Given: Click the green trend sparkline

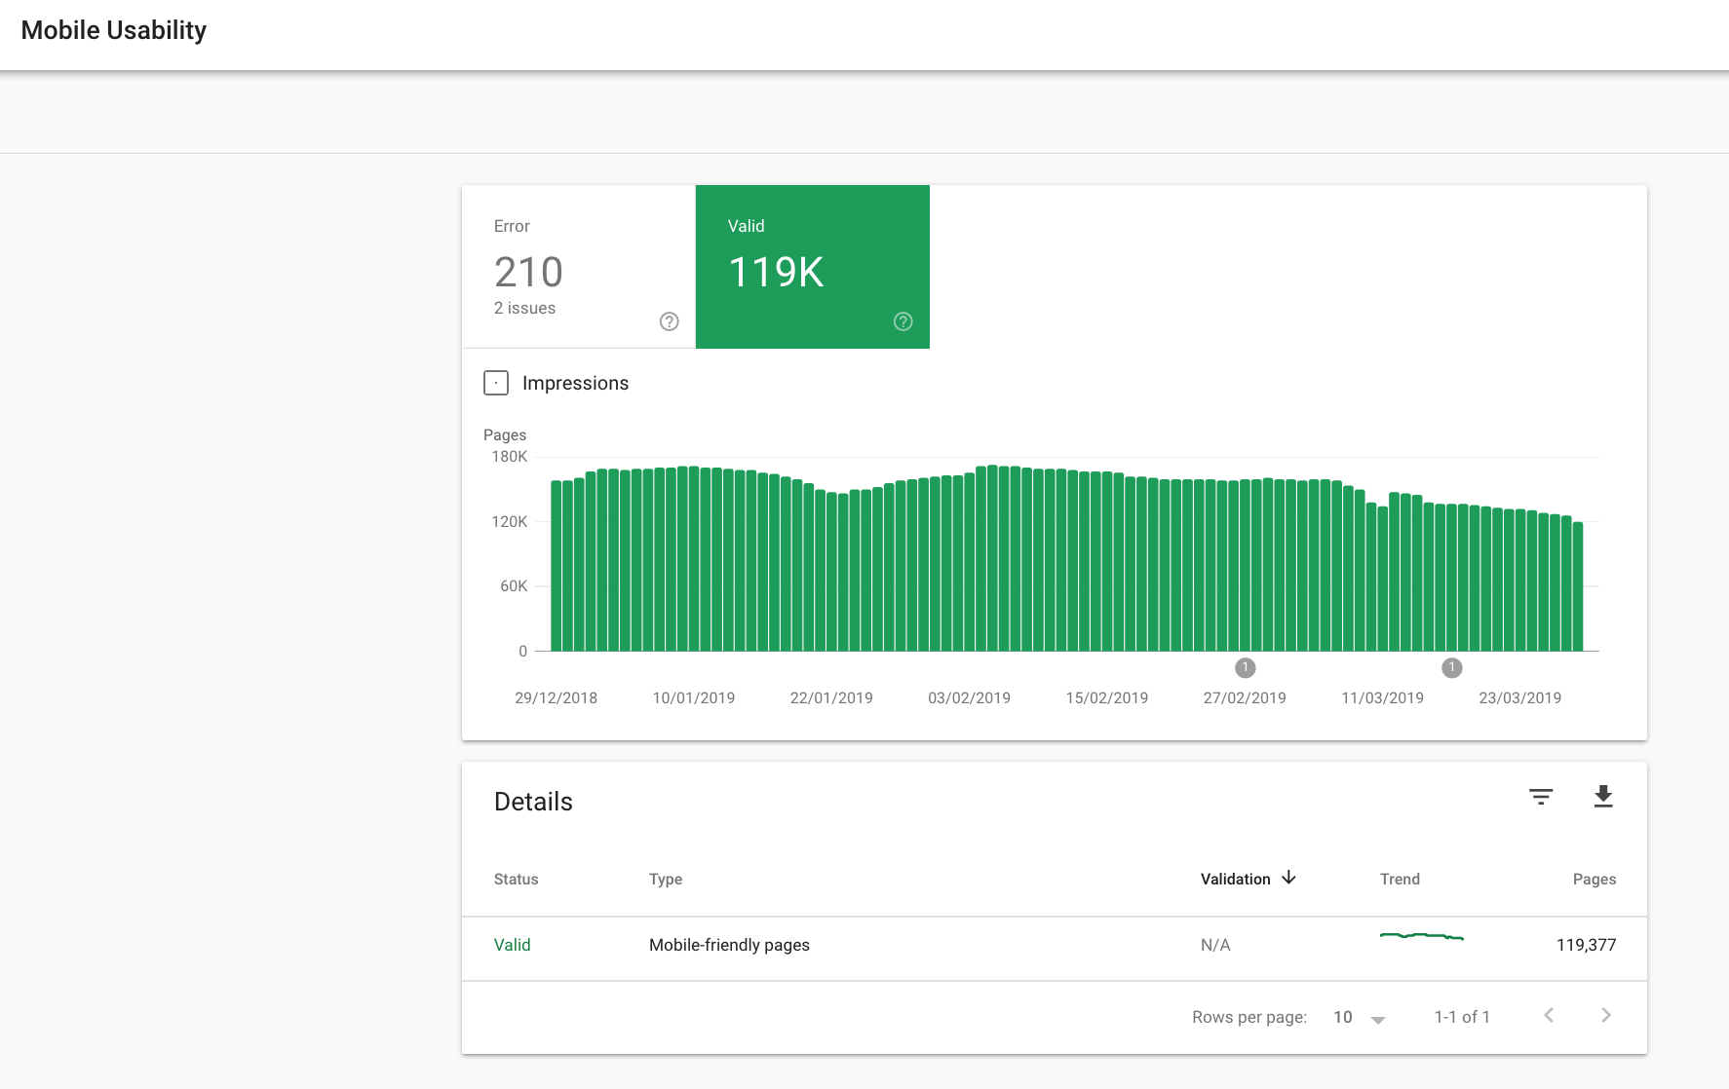Looking at the screenshot, I should click(1421, 936).
